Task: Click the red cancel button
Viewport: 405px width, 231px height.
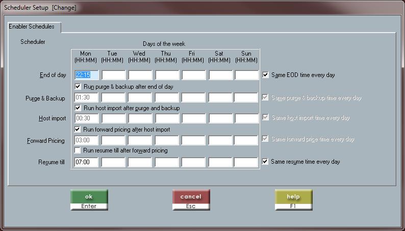Action: coord(191,200)
